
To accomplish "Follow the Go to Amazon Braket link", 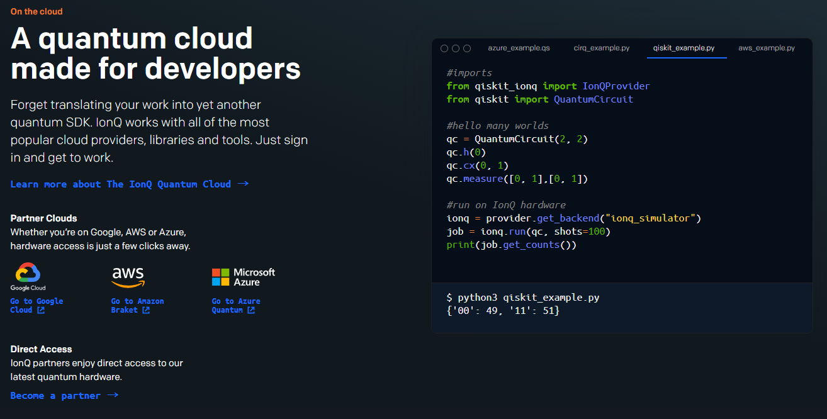I will (137, 306).
